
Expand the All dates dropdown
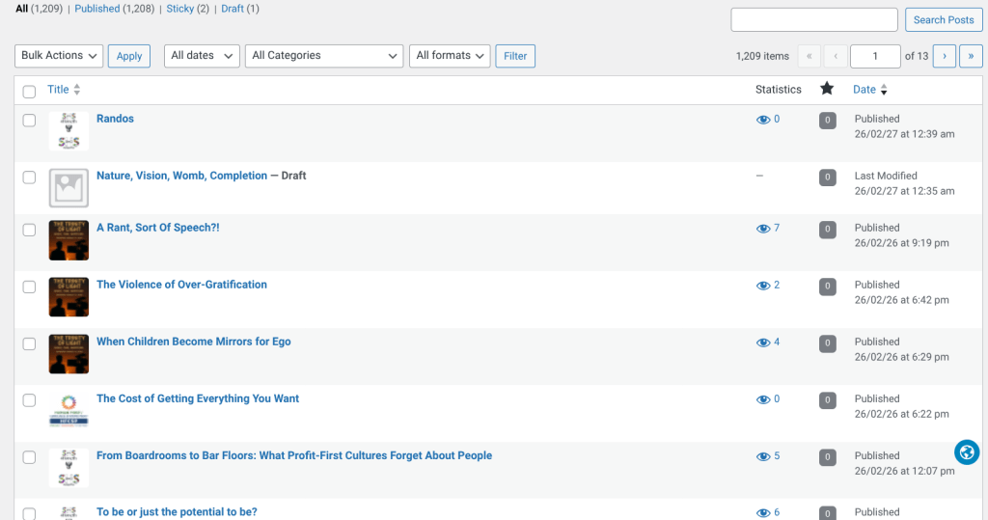click(202, 56)
